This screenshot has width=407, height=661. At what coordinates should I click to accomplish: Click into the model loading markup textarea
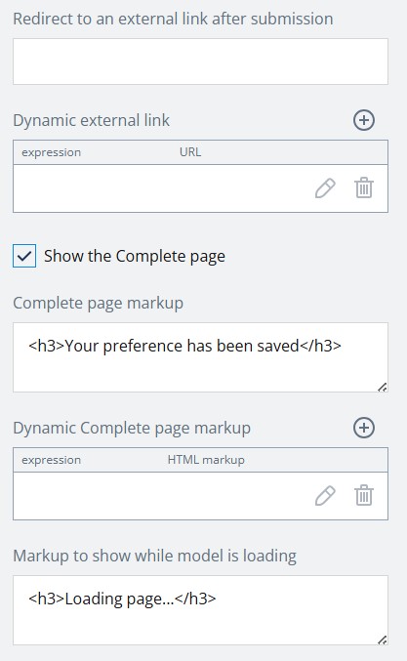(x=200, y=610)
